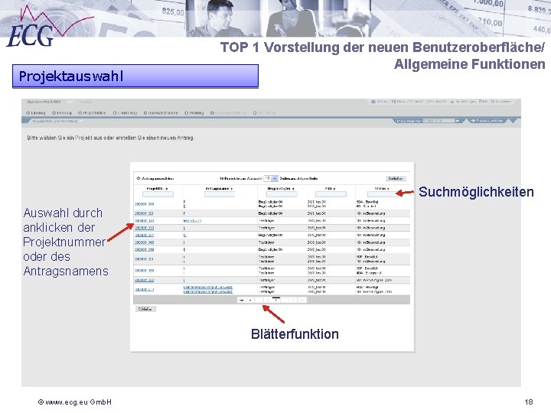Image resolution: width=551 pixels, height=413 pixels.
Task: Open project number ending in 351
Action: tap(144, 259)
